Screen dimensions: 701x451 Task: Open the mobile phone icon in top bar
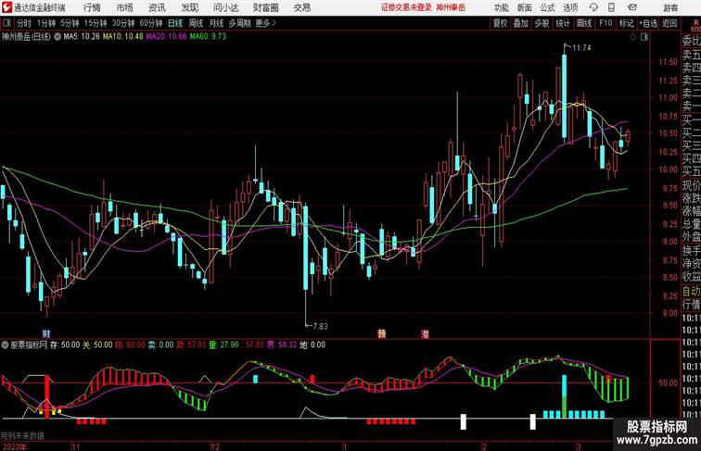pyautogui.click(x=612, y=7)
